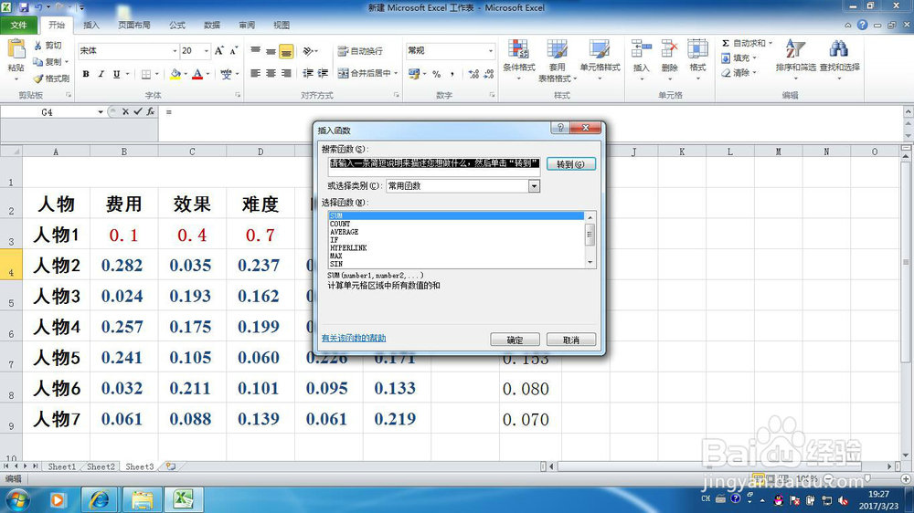The height and width of the screenshot is (513, 914).
Task: Click the text orientation icon
Action: tap(308, 51)
